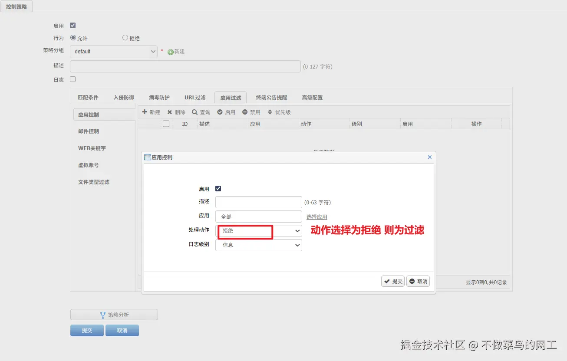Viewport: 567px width, 361px height.
Task: Toggle the 日志 checkbox
Action: click(x=73, y=79)
